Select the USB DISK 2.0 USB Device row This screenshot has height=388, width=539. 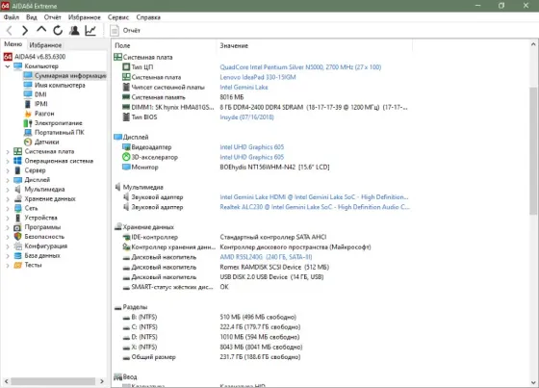[x=261, y=277]
